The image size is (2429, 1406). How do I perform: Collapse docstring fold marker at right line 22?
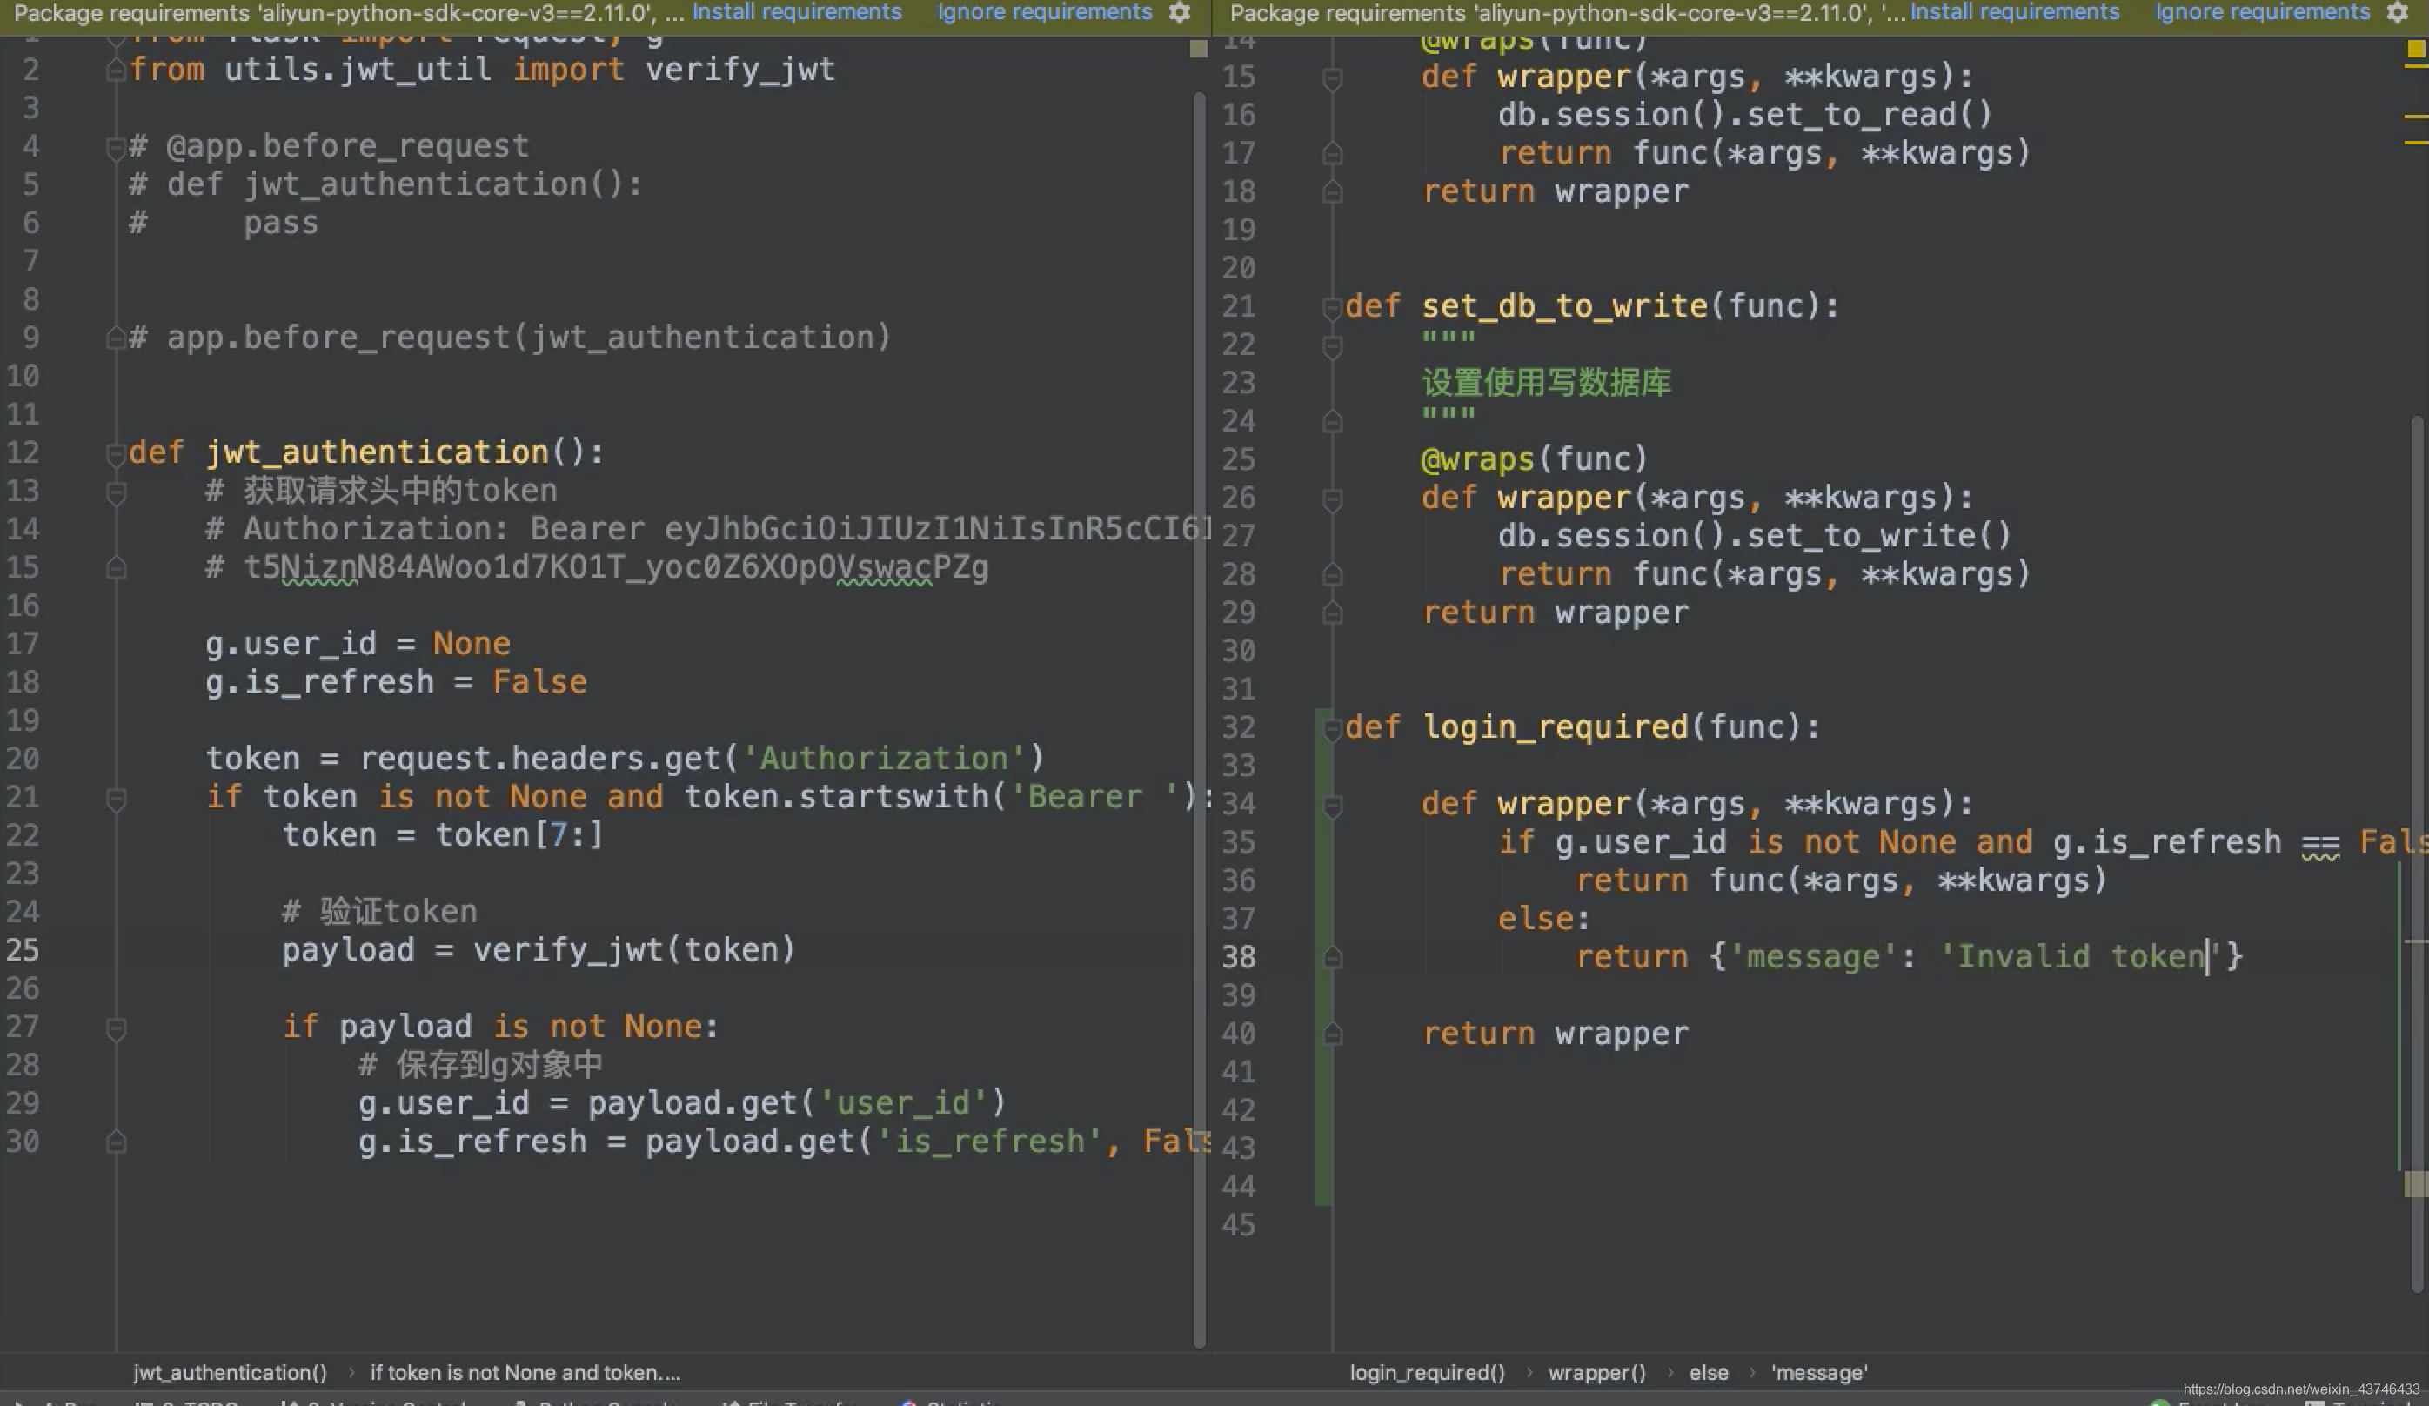pos(1332,346)
